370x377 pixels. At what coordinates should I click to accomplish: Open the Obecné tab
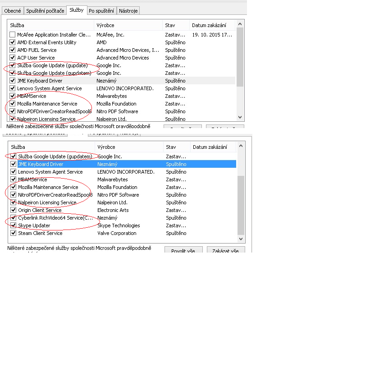click(x=13, y=11)
